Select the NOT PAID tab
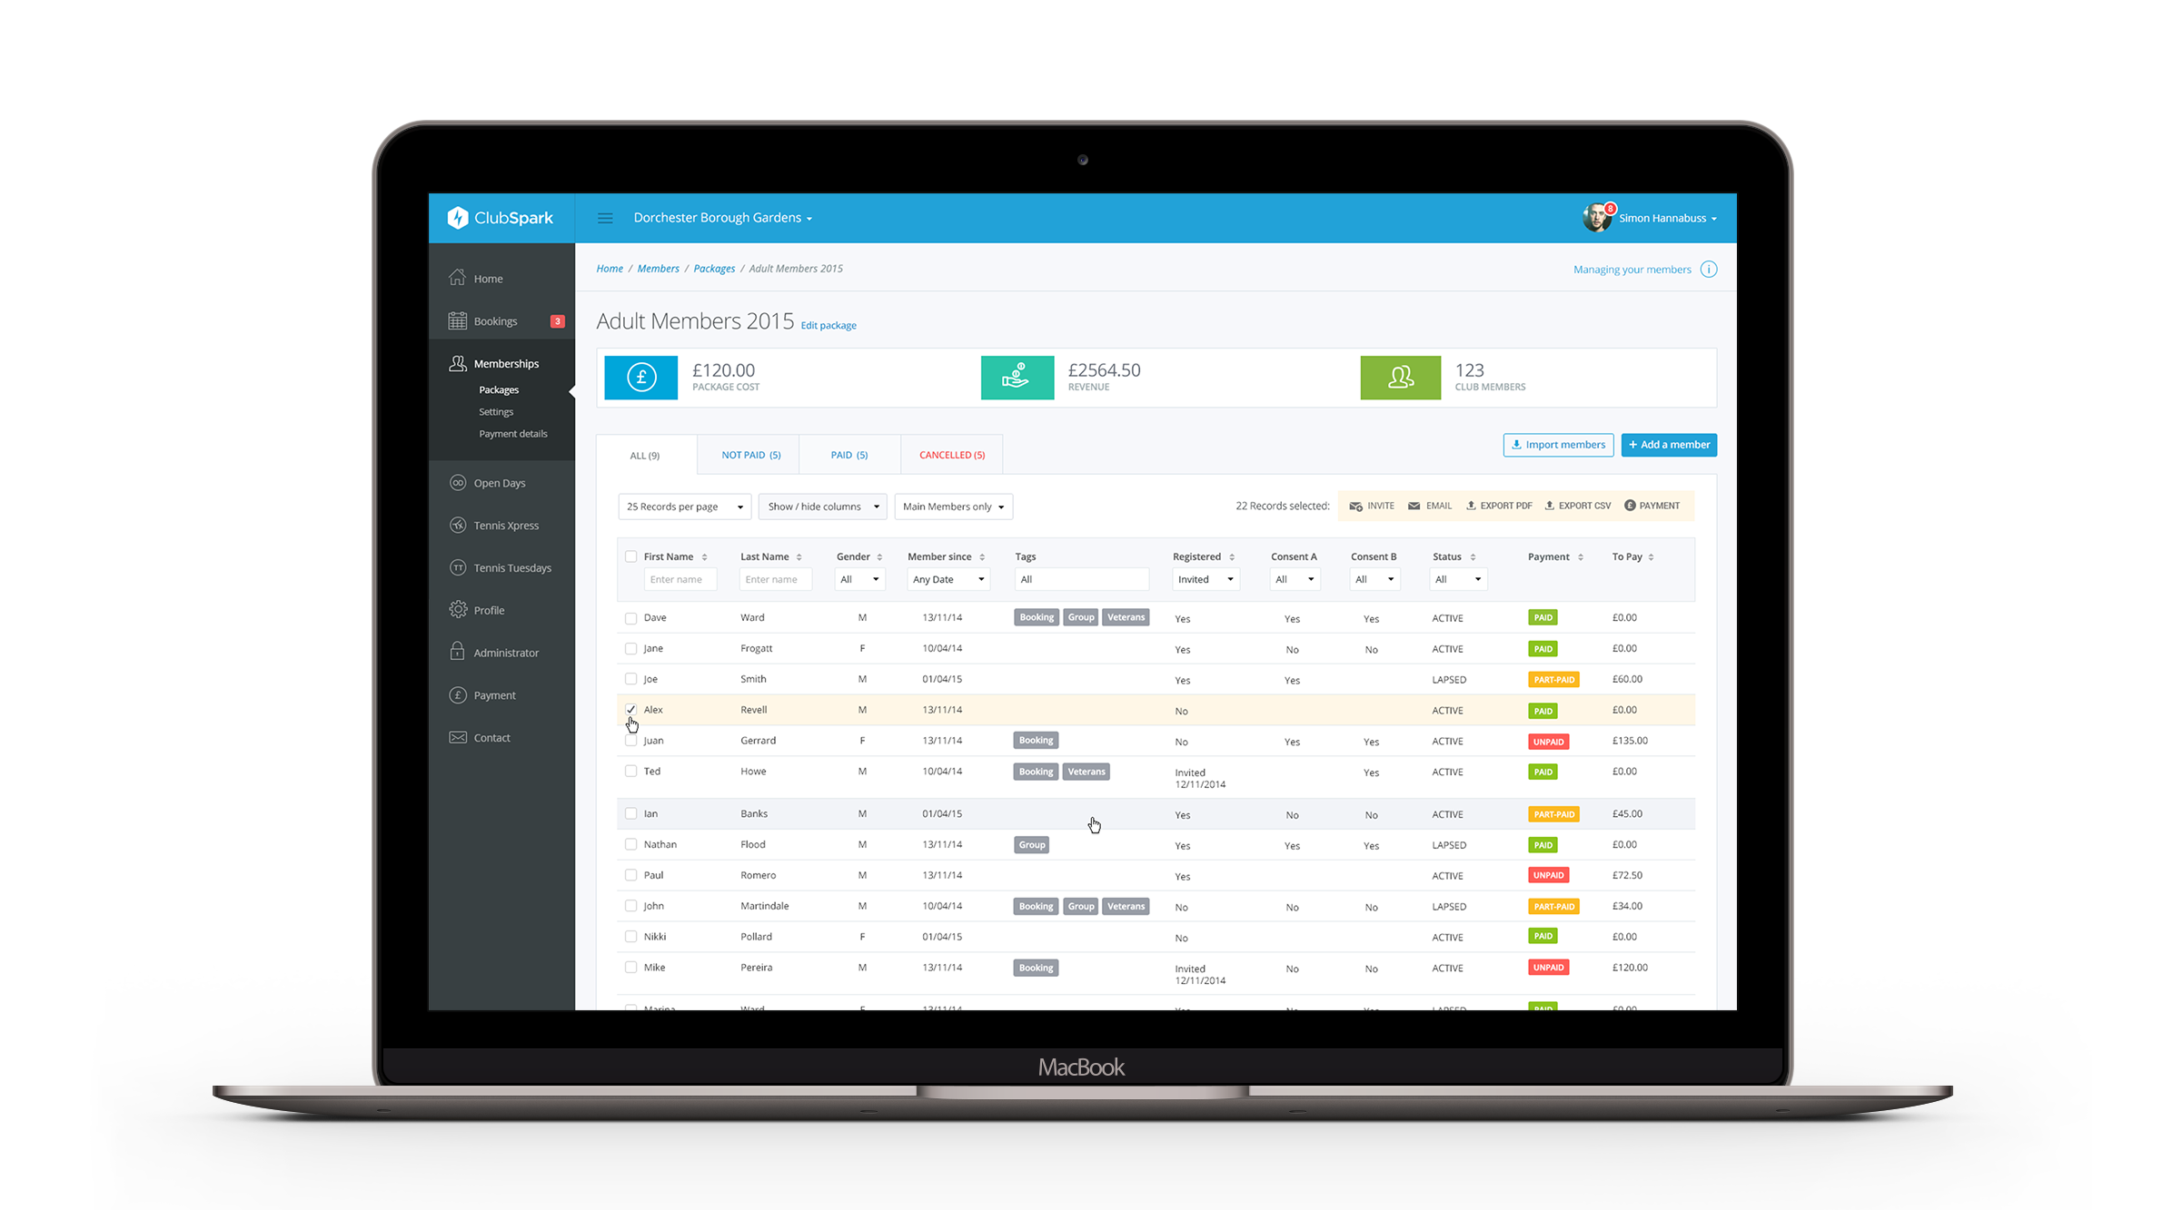The width and height of the screenshot is (2183, 1210). (x=749, y=455)
